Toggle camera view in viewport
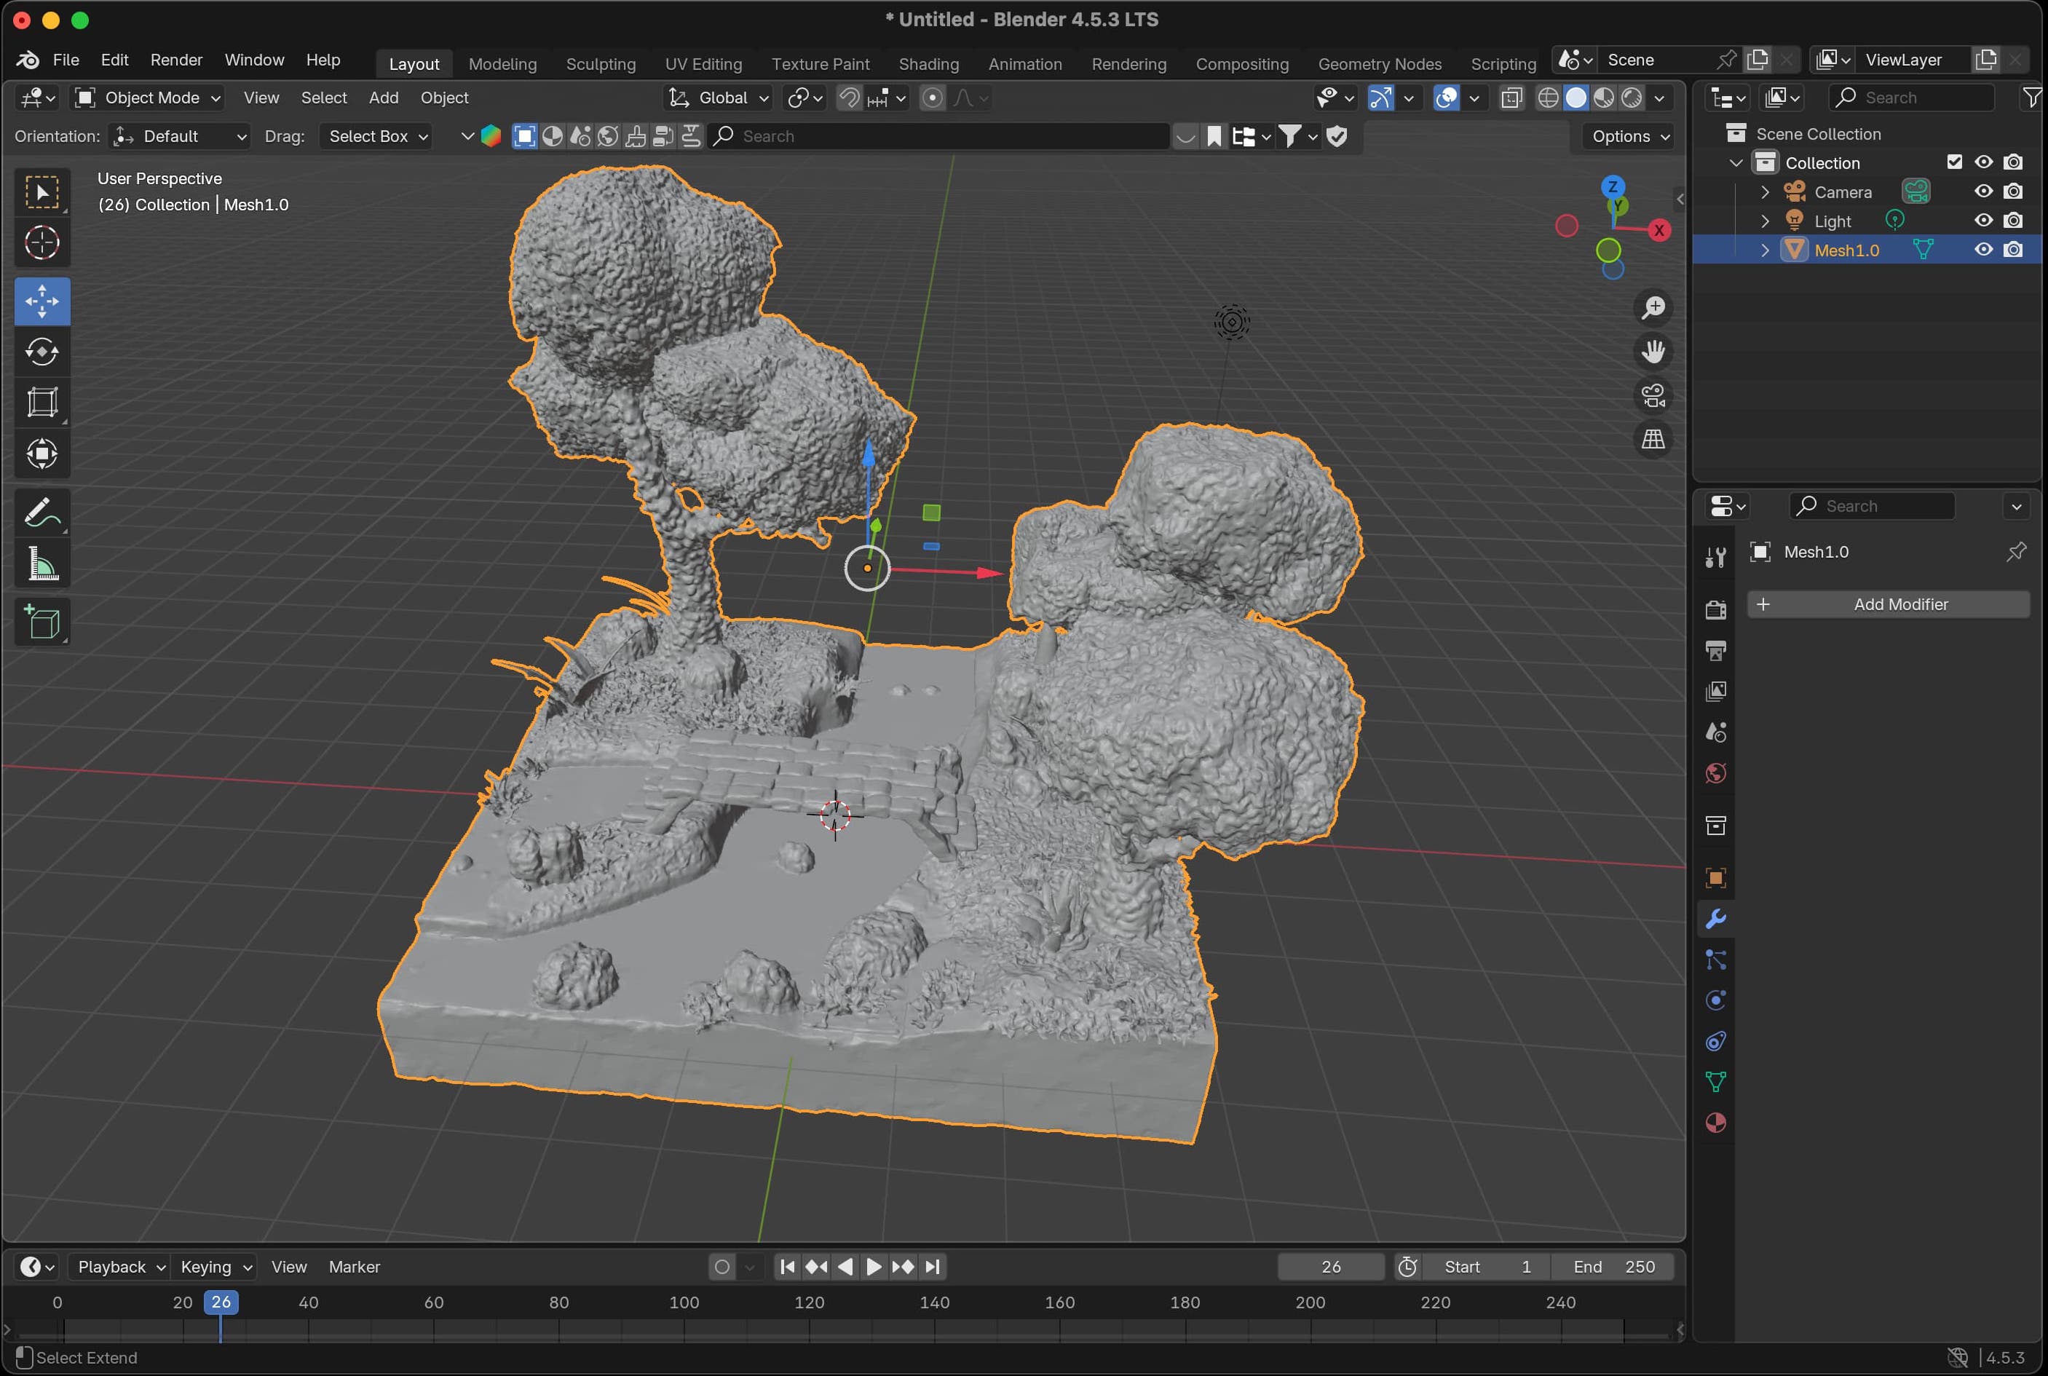The width and height of the screenshot is (2048, 1376). click(x=1653, y=396)
